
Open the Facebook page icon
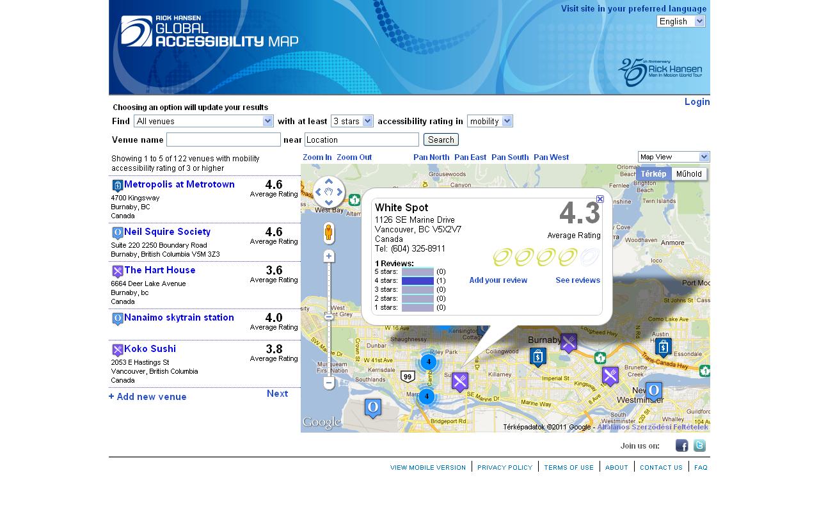(x=681, y=445)
